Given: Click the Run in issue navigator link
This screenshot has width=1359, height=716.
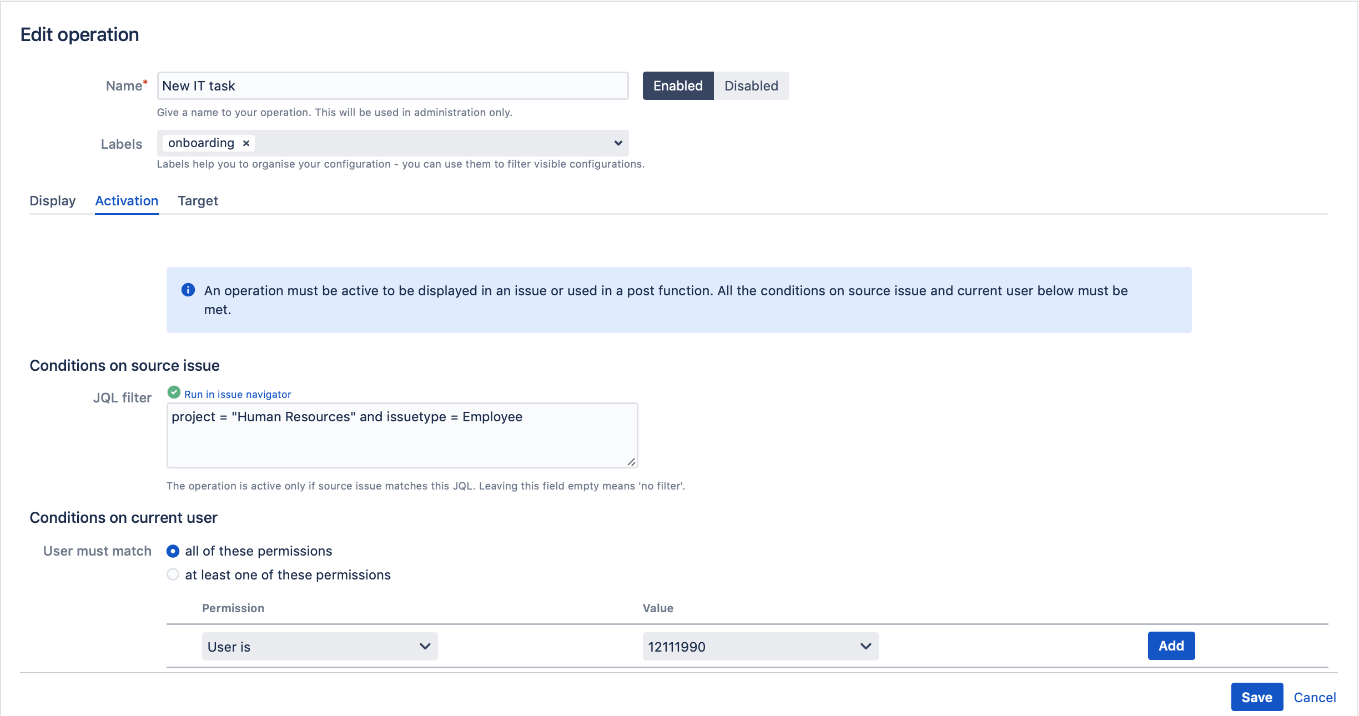Looking at the screenshot, I should pos(238,394).
